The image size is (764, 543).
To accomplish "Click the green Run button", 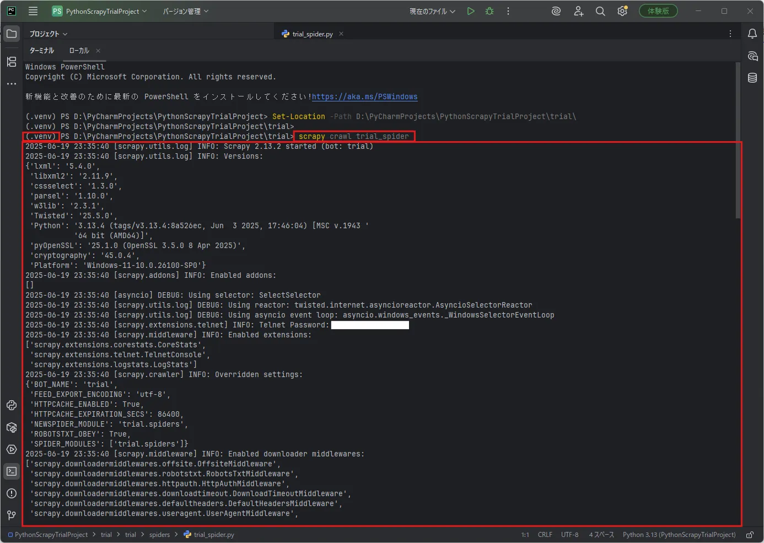I will click(471, 11).
